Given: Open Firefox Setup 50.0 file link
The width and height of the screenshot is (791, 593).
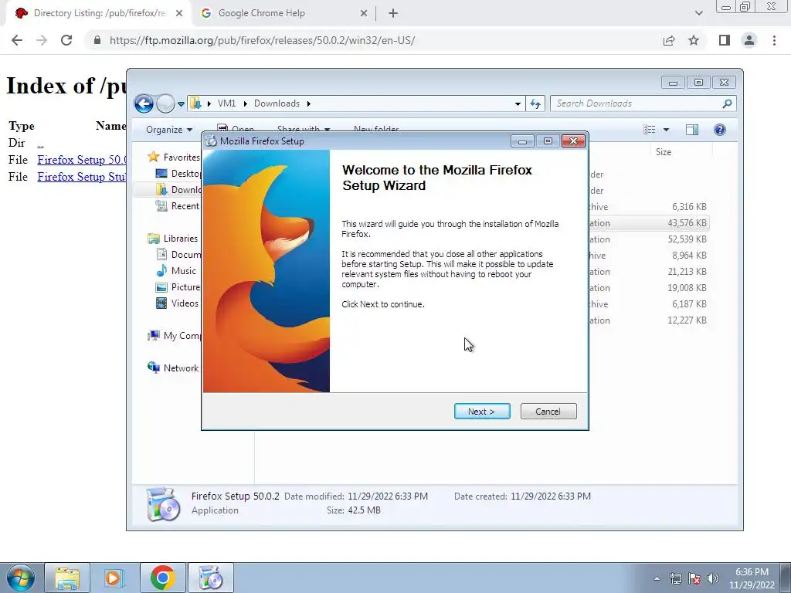Looking at the screenshot, I should pyautogui.click(x=82, y=160).
